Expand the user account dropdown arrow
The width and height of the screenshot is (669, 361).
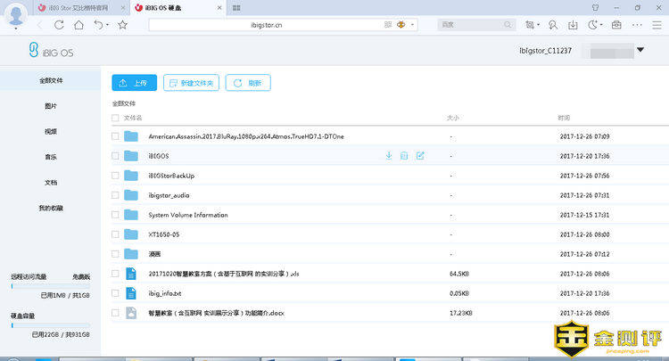click(640, 51)
